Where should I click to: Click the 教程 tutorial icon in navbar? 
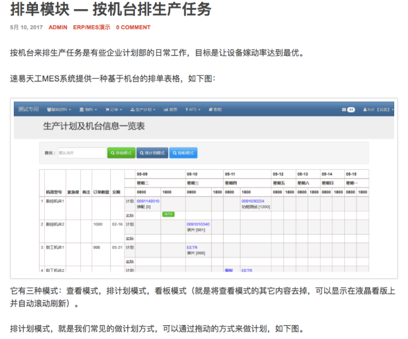point(211,110)
